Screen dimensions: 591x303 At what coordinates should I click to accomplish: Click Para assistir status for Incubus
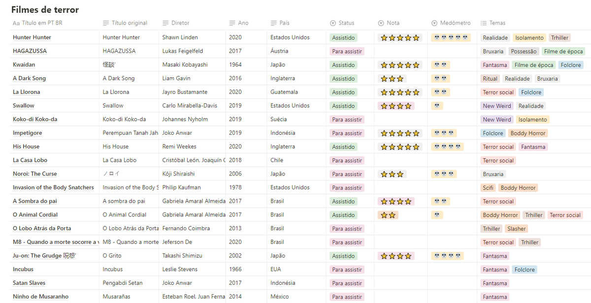347,270
